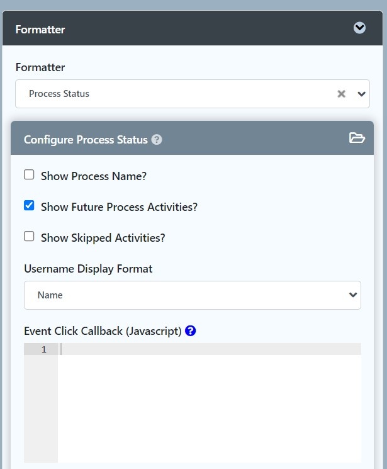Enable the Show Skipped Activities checkbox box
Screen dimensions: 387x469
tap(29, 237)
